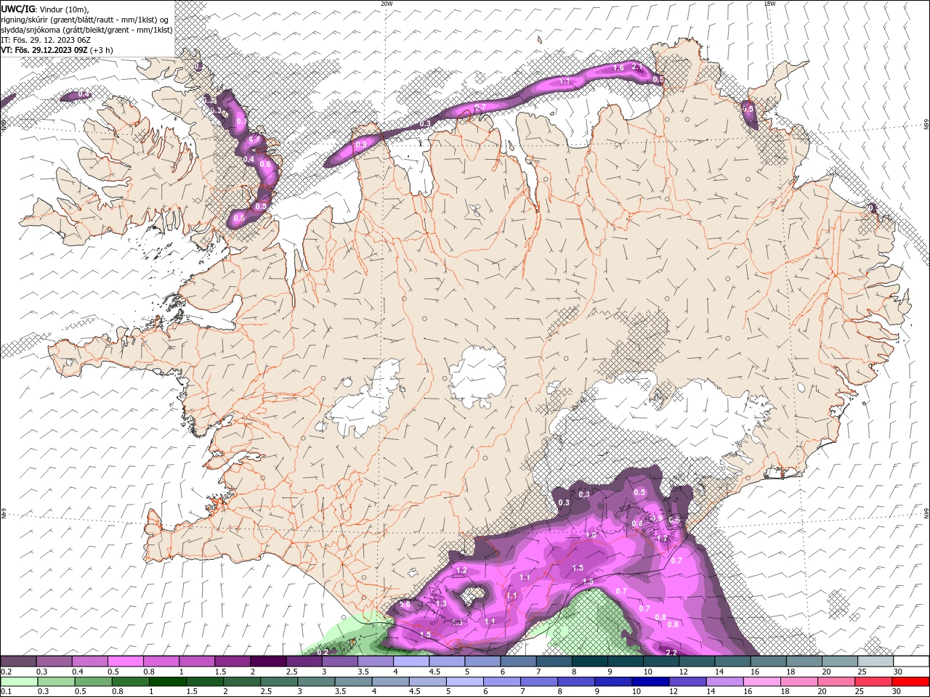Click the '1.6' precipitation value on north coast band
930x697 pixels.
click(x=619, y=68)
